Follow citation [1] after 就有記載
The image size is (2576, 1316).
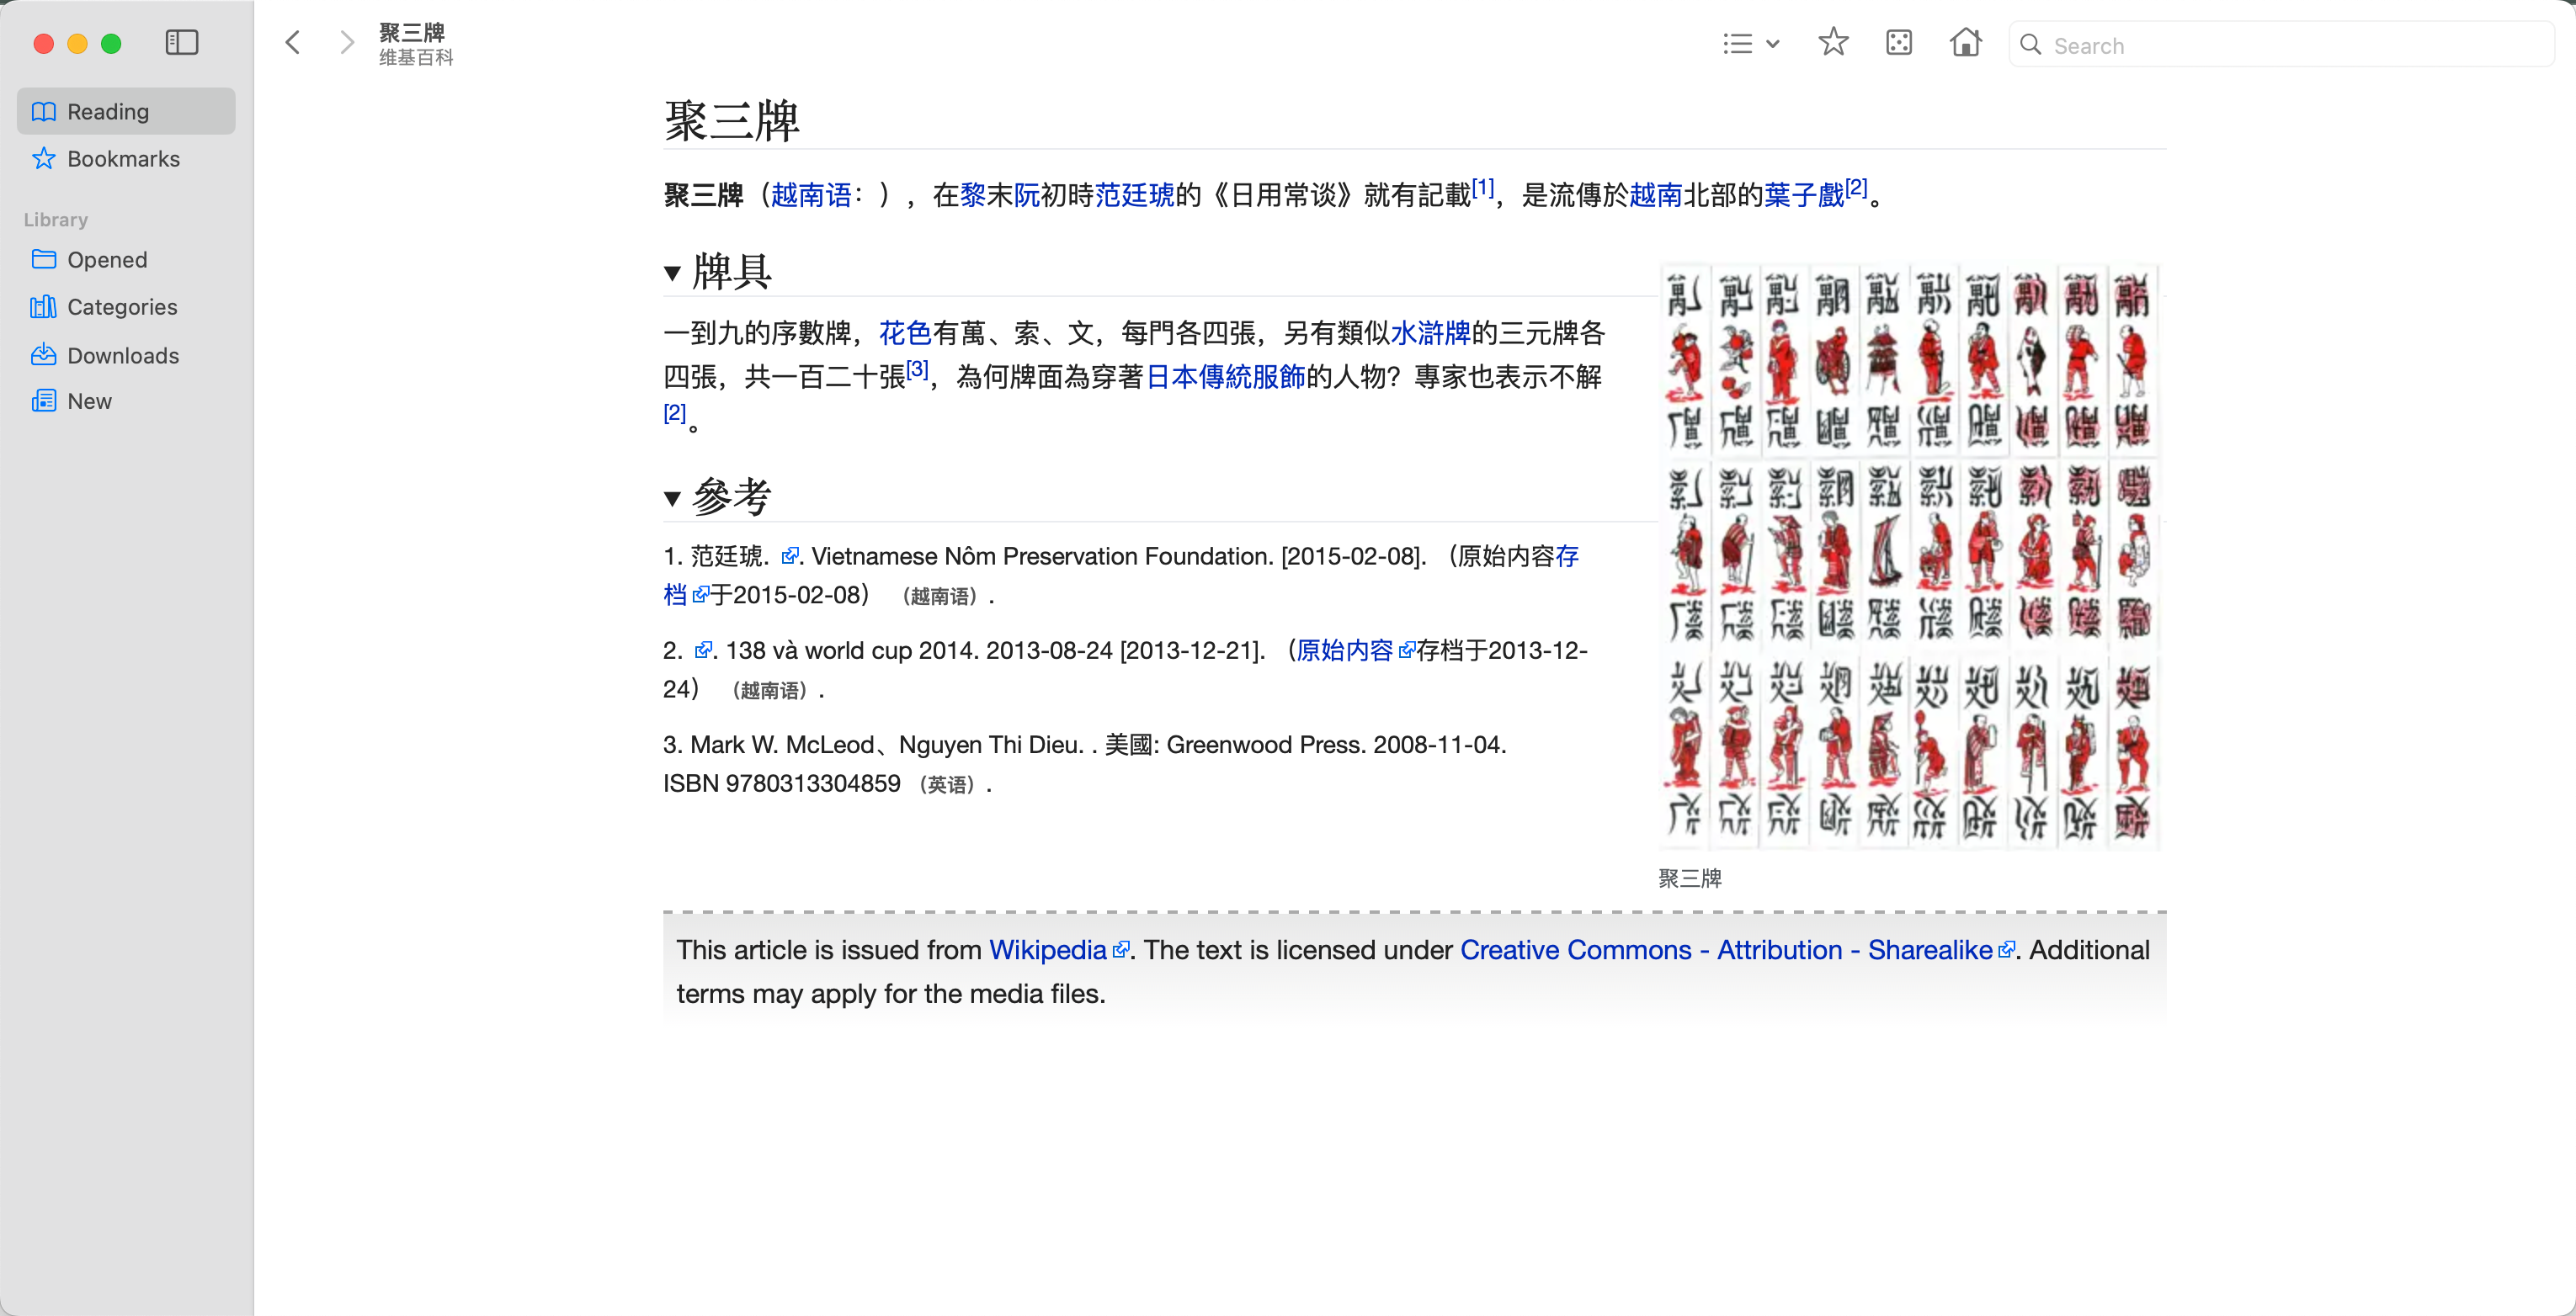(x=1483, y=187)
